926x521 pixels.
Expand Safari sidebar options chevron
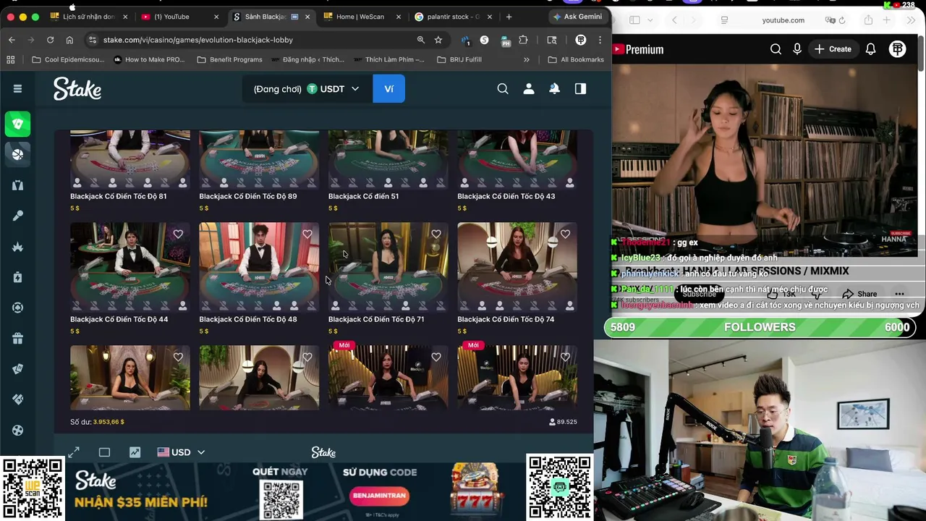[x=650, y=20]
